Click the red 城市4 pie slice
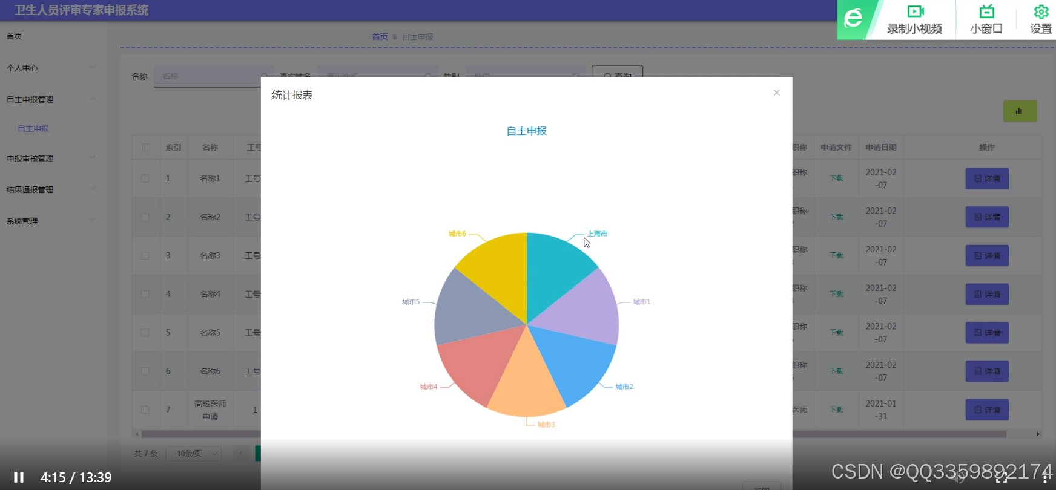Image resolution: width=1056 pixels, height=490 pixels. coord(478,363)
